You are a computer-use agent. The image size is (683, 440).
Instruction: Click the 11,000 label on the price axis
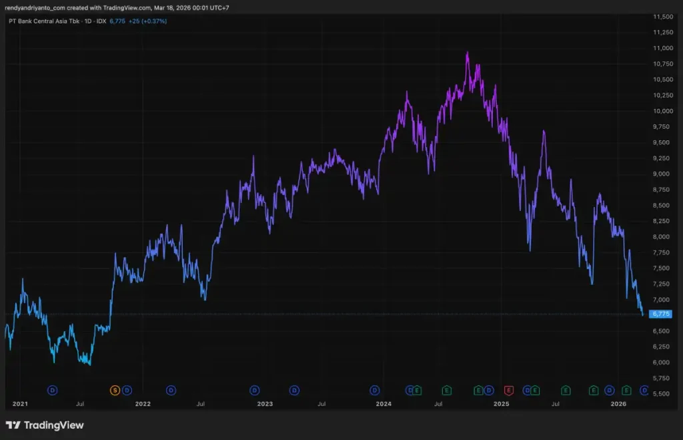662,48
